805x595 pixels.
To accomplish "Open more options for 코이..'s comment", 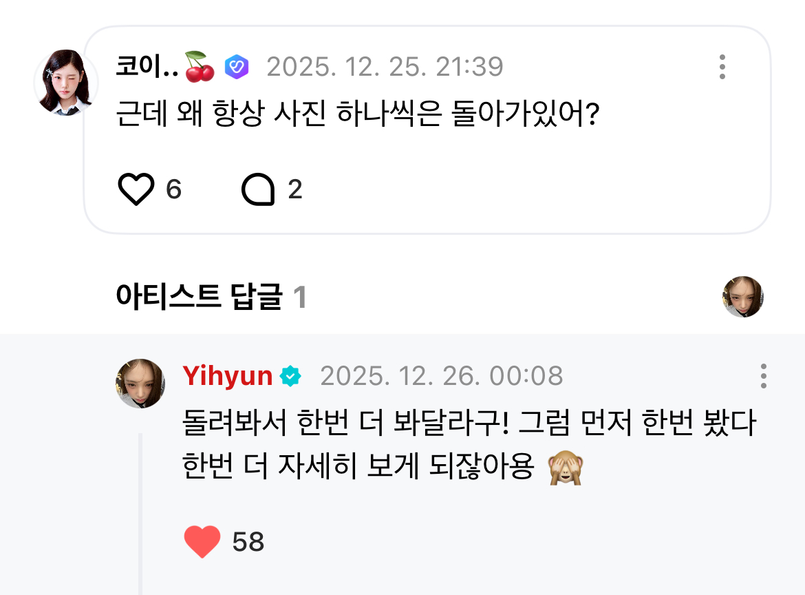I will pyautogui.click(x=722, y=67).
